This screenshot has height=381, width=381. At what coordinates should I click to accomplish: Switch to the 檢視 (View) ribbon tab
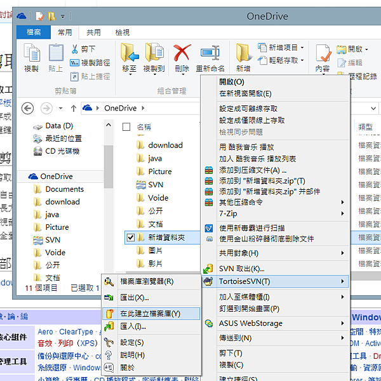(122, 32)
